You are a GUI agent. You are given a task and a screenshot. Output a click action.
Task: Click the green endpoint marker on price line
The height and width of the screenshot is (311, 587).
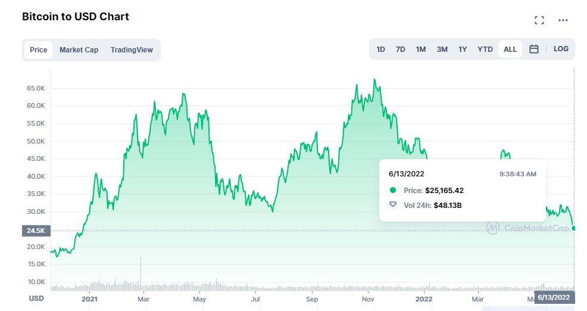point(573,228)
